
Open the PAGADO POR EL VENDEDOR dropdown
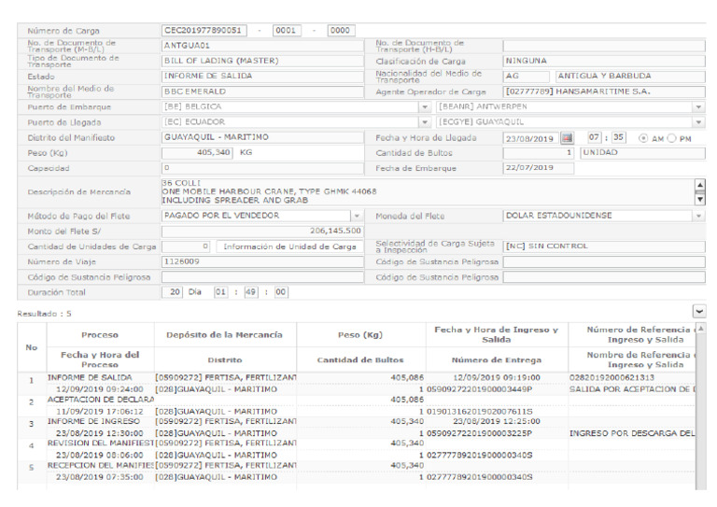(x=357, y=216)
